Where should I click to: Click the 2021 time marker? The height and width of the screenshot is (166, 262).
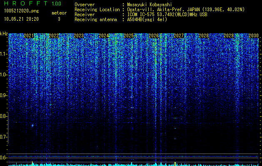click(x=29, y=36)
